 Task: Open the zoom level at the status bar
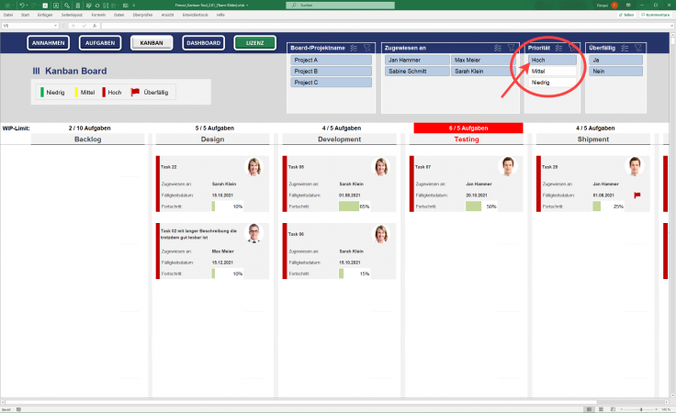coord(665,408)
